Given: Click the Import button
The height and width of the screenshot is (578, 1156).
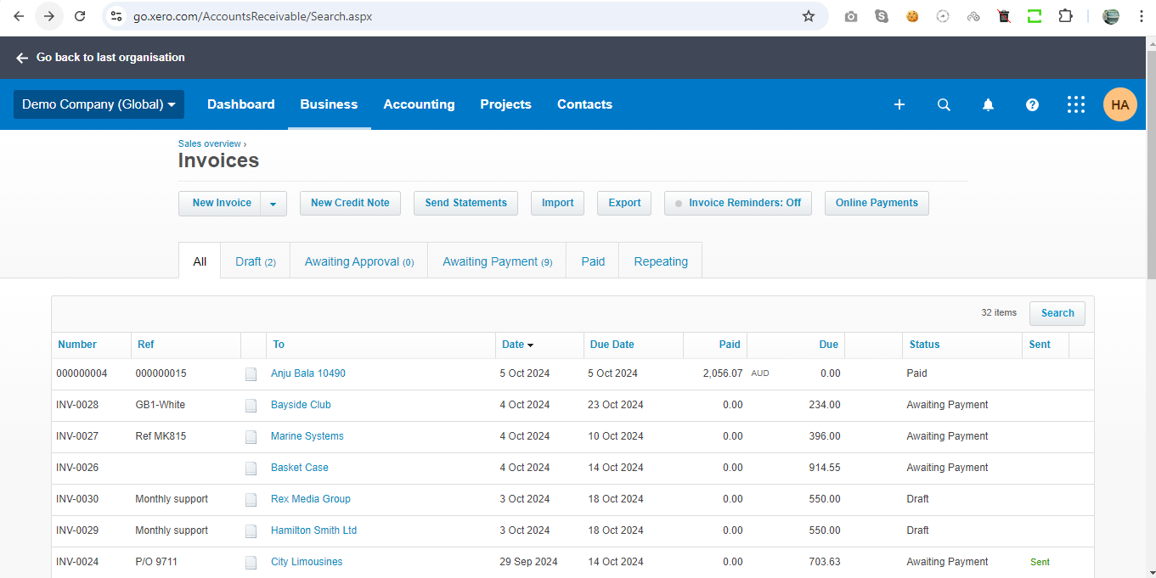Looking at the screenshot, I should click(x=558, y=203).
